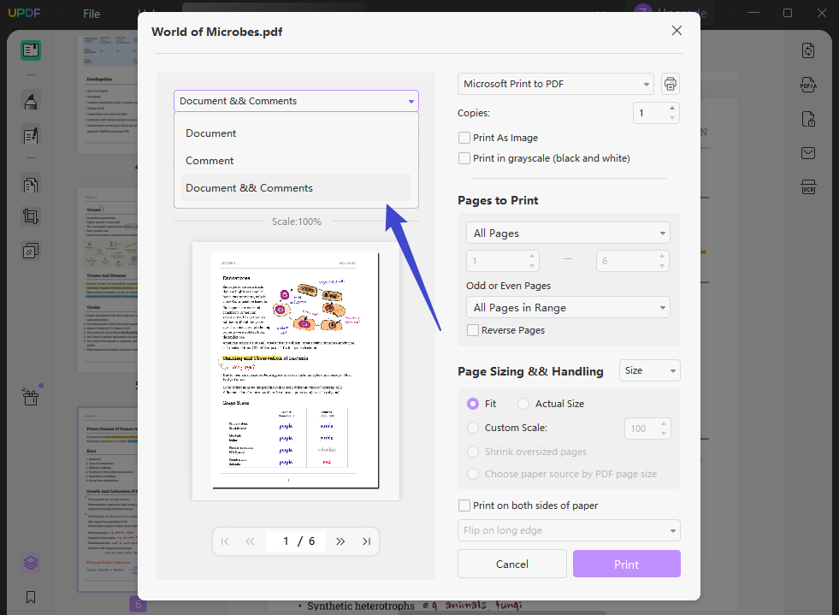This screenshot has height=615, width=839.
Task: Click the UPDF logo in title bar
Action: point(24,13)
